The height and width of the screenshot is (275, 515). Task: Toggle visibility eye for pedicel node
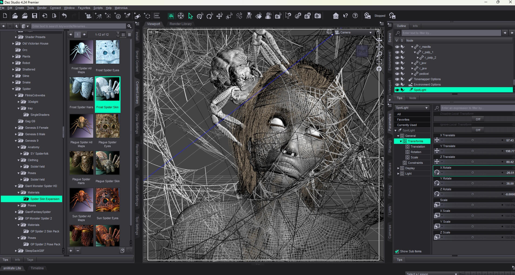(397, 74)
